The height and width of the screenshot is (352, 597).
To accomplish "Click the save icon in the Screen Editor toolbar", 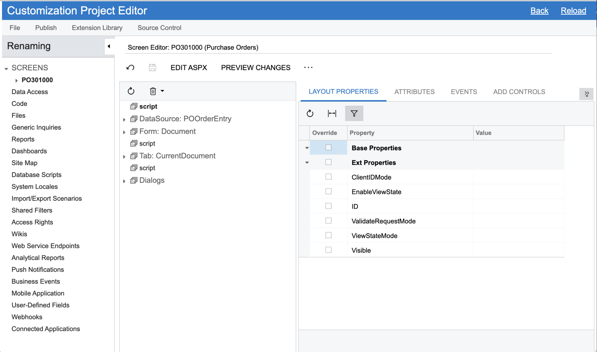I will [152, 67].
